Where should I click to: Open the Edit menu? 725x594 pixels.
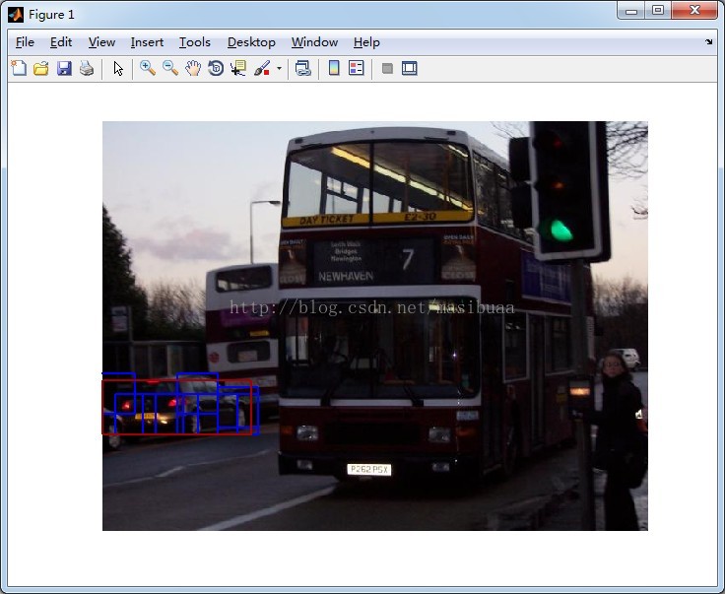coord(61,42)
